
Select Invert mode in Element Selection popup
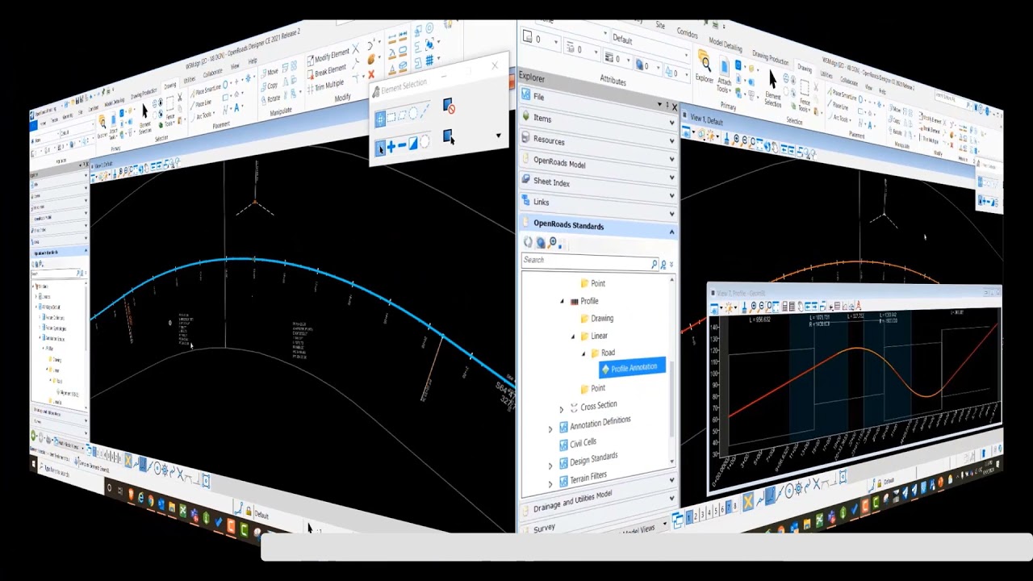click(412, 143)
